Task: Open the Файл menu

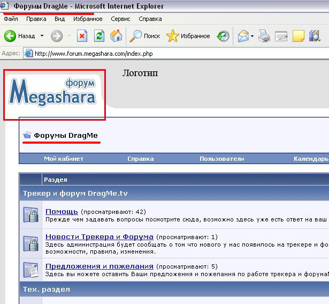Action: 11,19
